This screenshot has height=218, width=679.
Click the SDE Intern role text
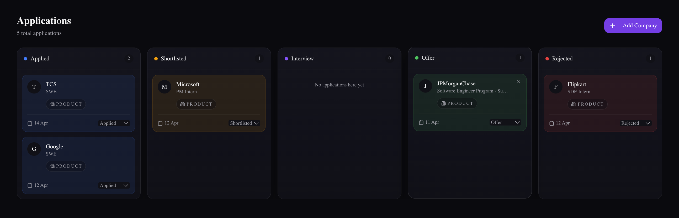579,92
